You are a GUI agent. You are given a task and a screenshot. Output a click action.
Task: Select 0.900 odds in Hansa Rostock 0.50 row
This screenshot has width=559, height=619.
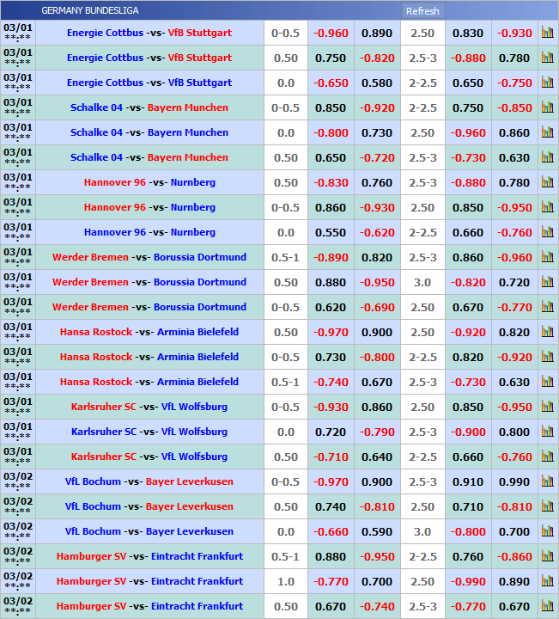click(377, 333)
